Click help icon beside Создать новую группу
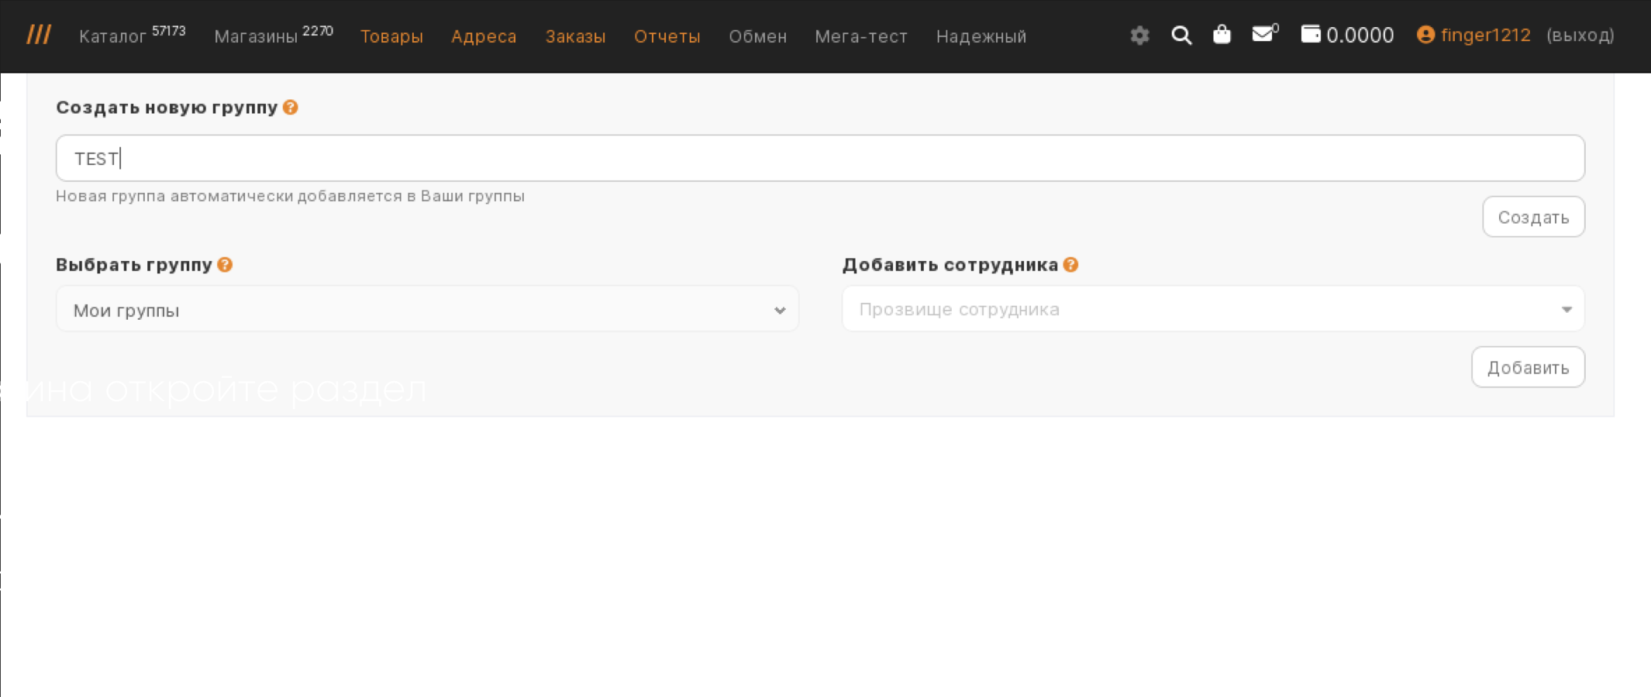The image size is (1651, 697). click(291, 108)
